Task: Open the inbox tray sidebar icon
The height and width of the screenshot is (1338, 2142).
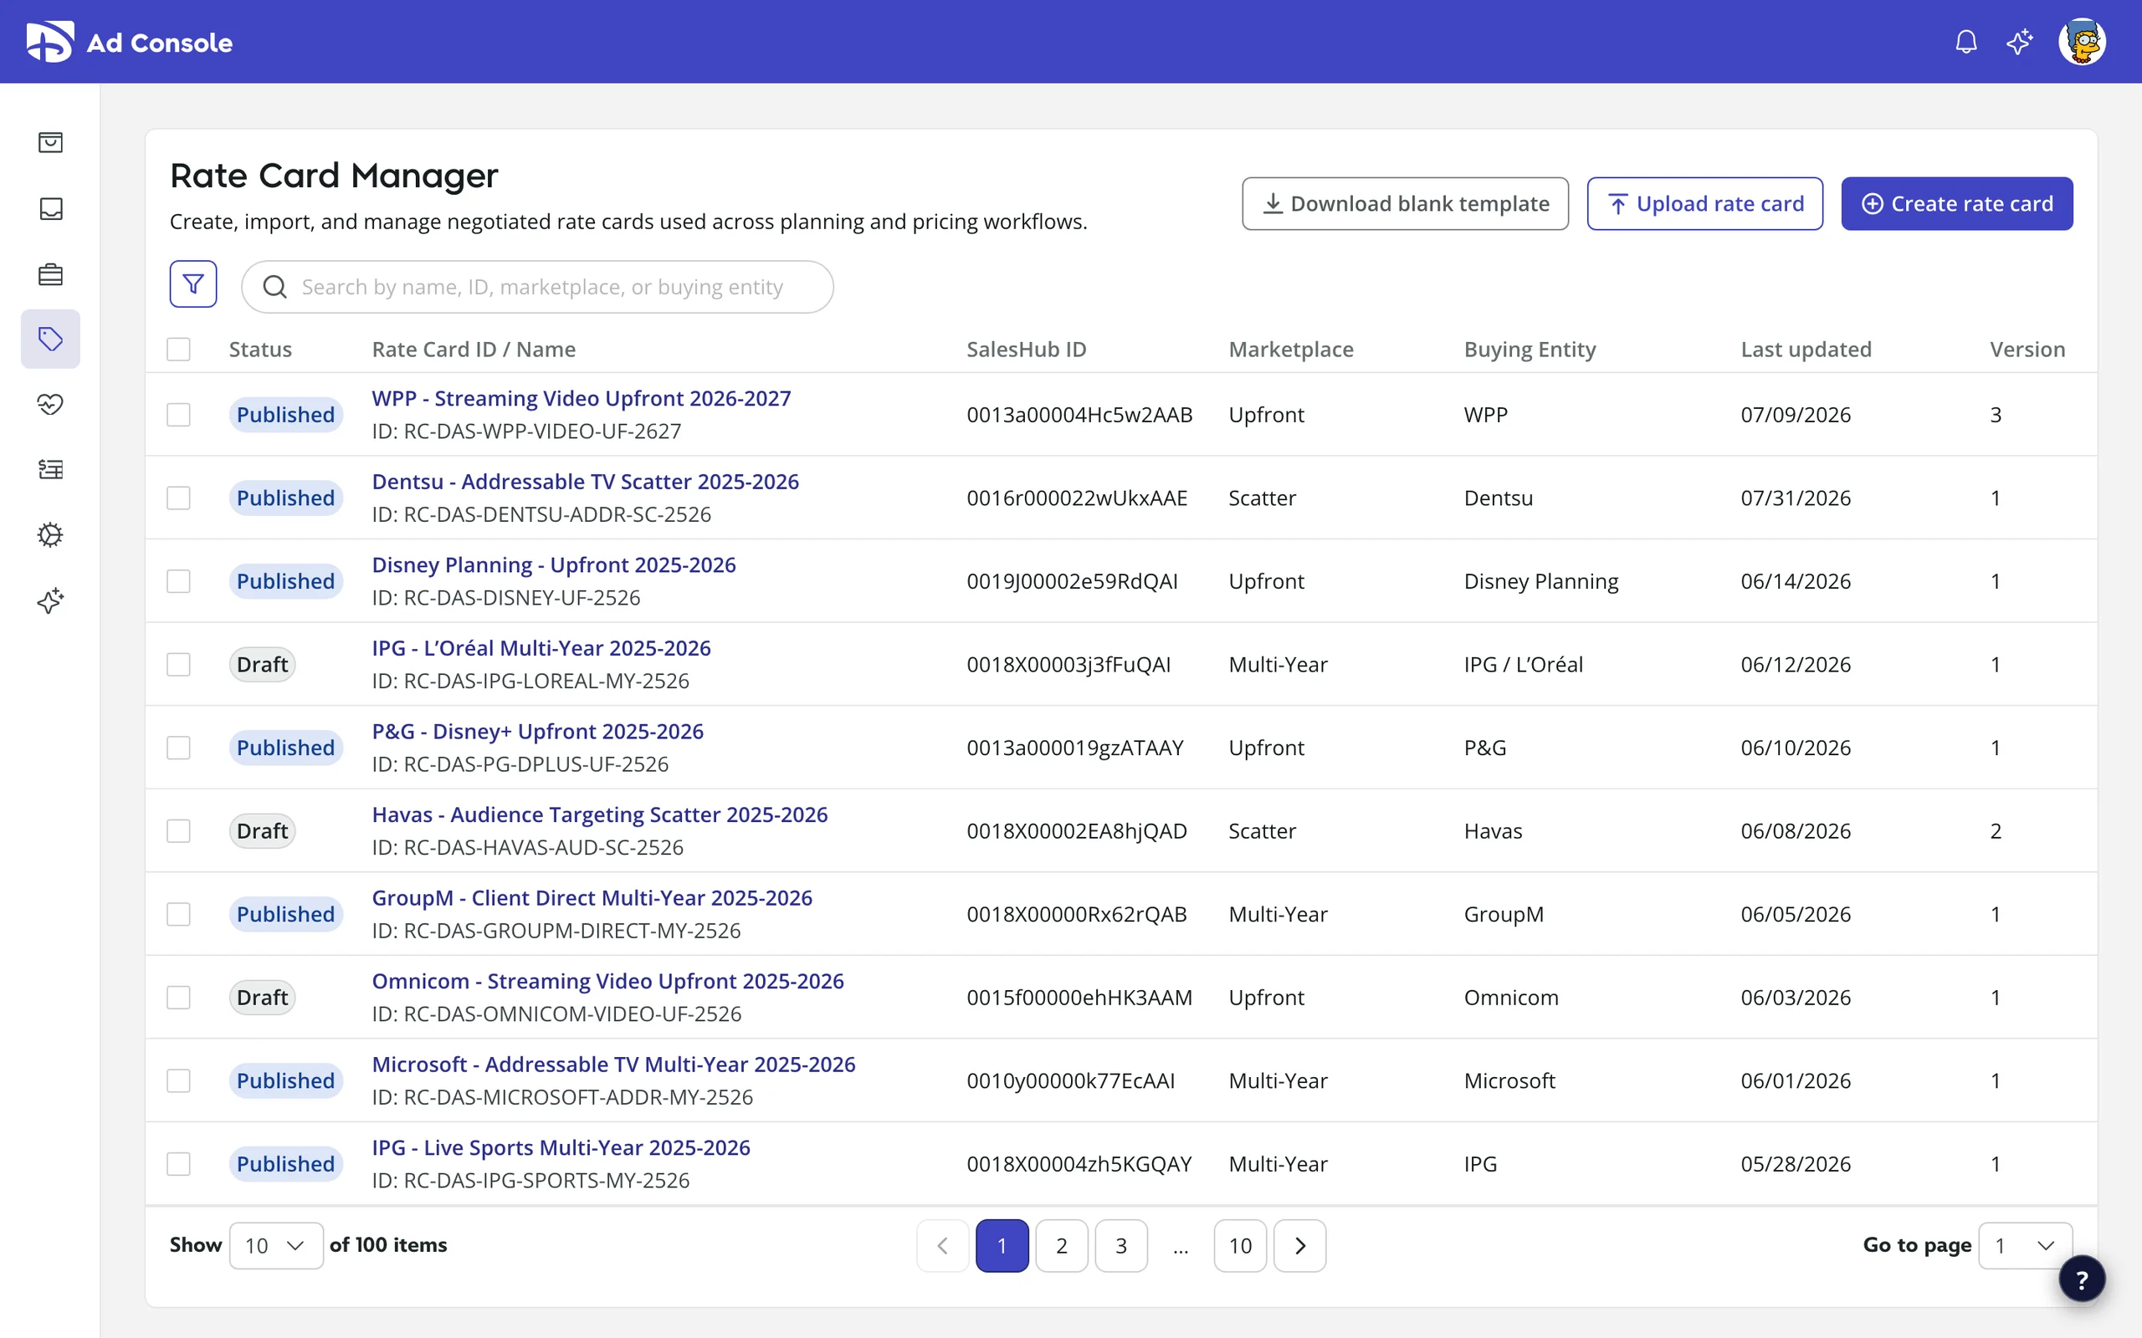Action: tap(50, 208)
